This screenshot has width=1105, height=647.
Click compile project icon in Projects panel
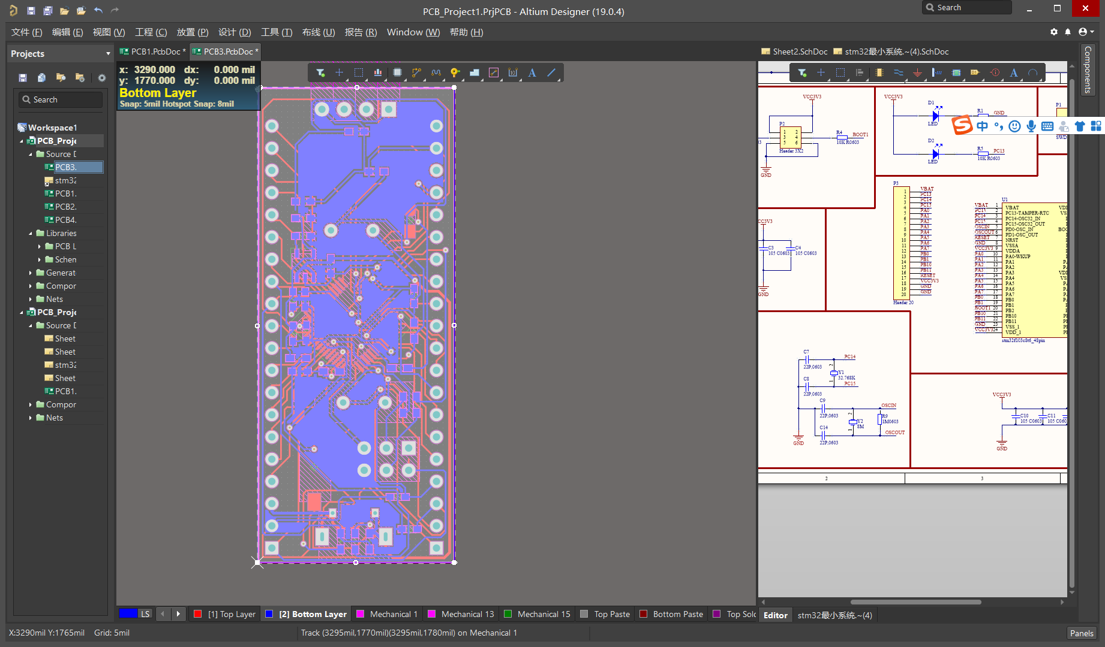click(41, 78)
